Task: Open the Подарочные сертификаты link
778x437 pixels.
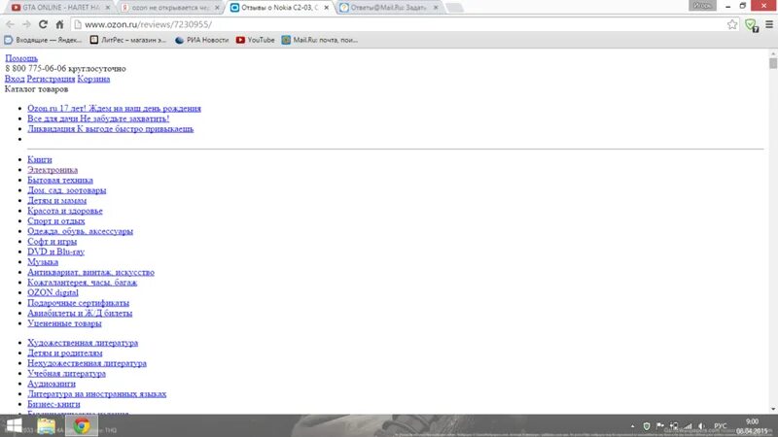Action: click(x=79, y=303)
